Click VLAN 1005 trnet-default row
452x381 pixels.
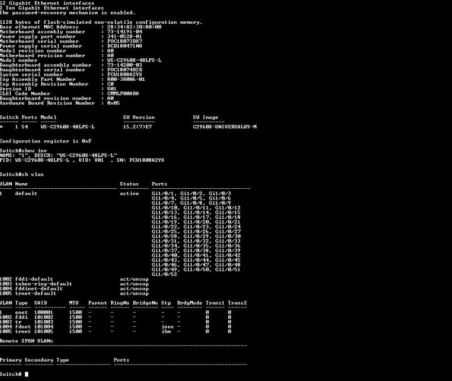coord(75,293)
